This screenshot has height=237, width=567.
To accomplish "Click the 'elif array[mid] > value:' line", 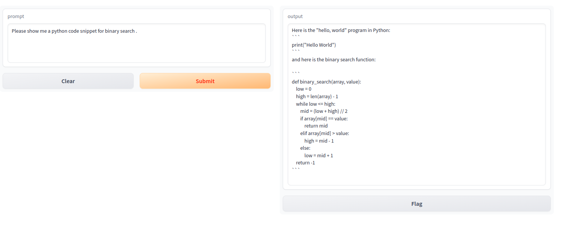I will [x=325, y=133].
